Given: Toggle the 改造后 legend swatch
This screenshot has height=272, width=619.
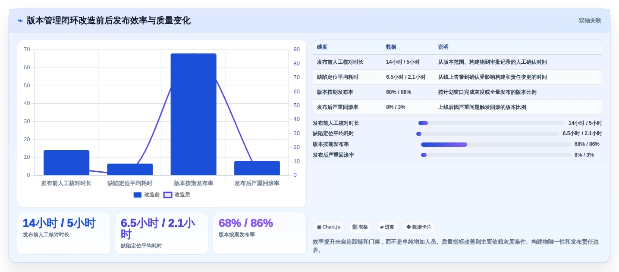Looking at the screenshot, I should (168, 195).
